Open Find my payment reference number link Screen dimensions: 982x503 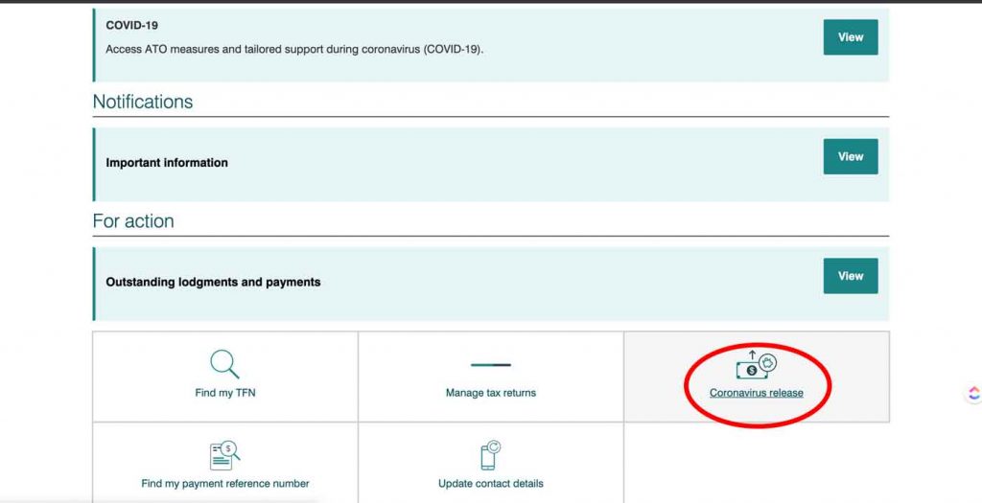pos(225,484)
